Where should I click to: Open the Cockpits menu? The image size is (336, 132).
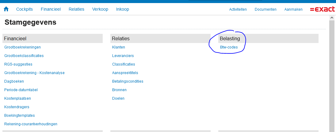[25, 9]
